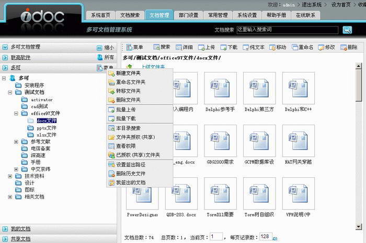
Task: Choose 新建文件夹 from the context menu
Action: tap(128, 74)
